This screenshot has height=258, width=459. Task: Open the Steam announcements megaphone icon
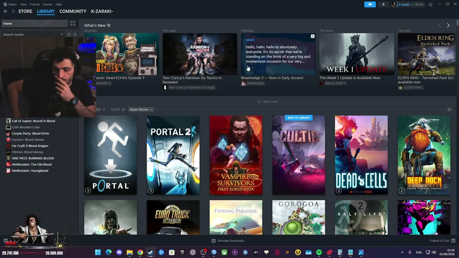click(370, 4)
